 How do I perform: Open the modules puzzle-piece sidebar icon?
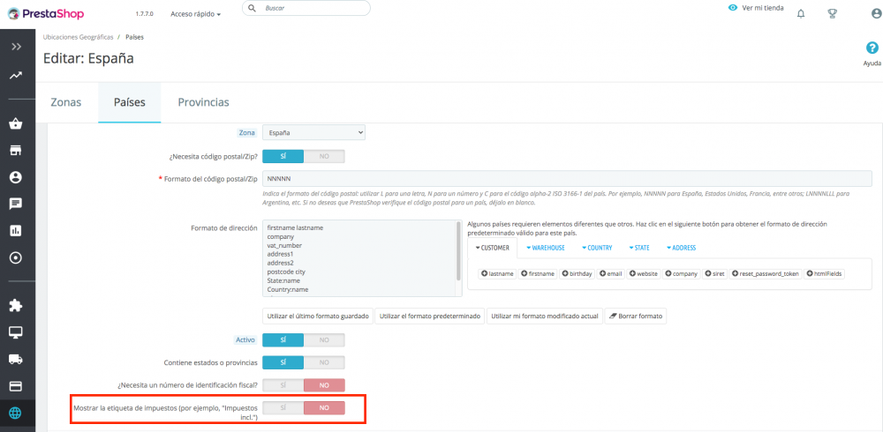[16, 305]
